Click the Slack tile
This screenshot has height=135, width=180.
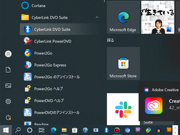(123, 109)
